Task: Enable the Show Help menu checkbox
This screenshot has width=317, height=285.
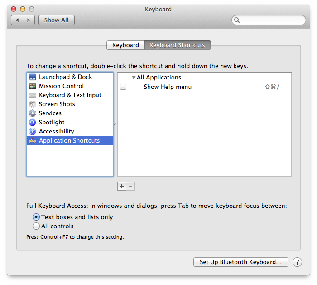Action: [x=123, y=87]
